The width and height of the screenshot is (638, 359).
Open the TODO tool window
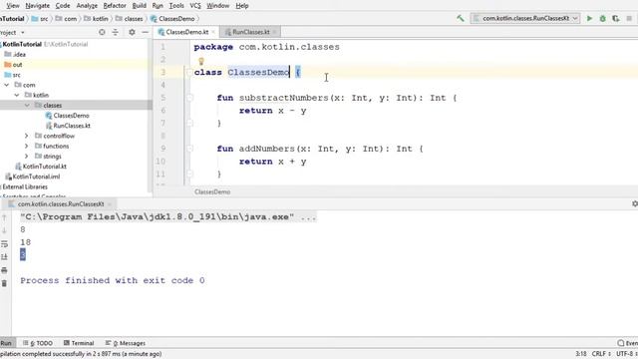click(38, 343)
